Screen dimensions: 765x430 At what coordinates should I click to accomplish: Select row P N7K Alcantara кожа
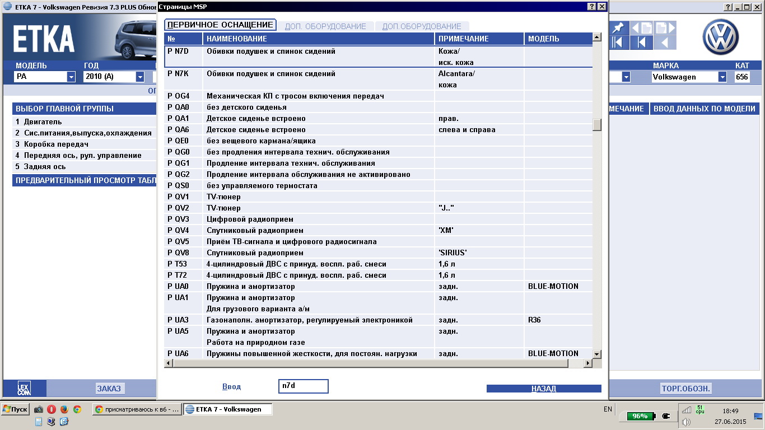pos(379,79)
